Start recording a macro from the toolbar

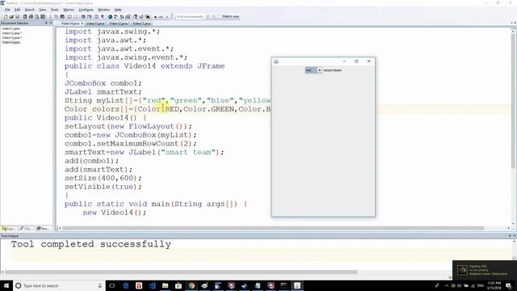click(156, 16)
